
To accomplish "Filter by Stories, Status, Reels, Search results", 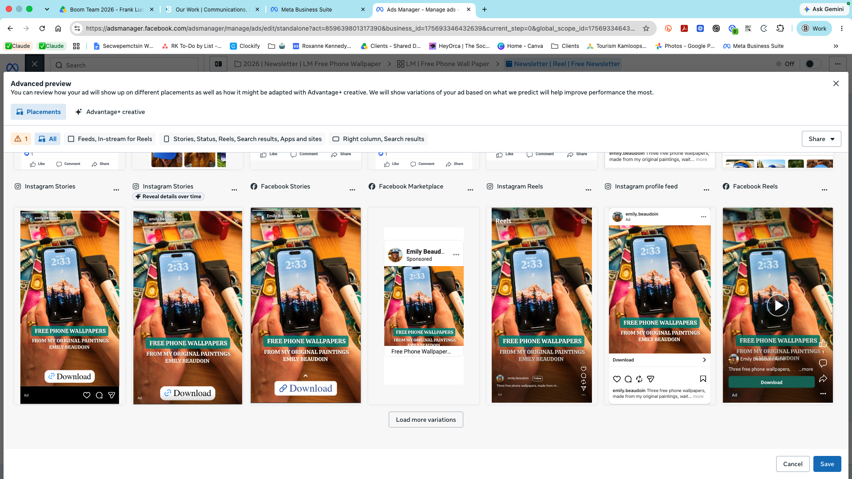I will coord(243,139).
